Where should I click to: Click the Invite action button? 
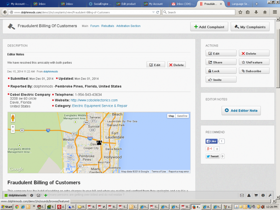click(221, 80)
